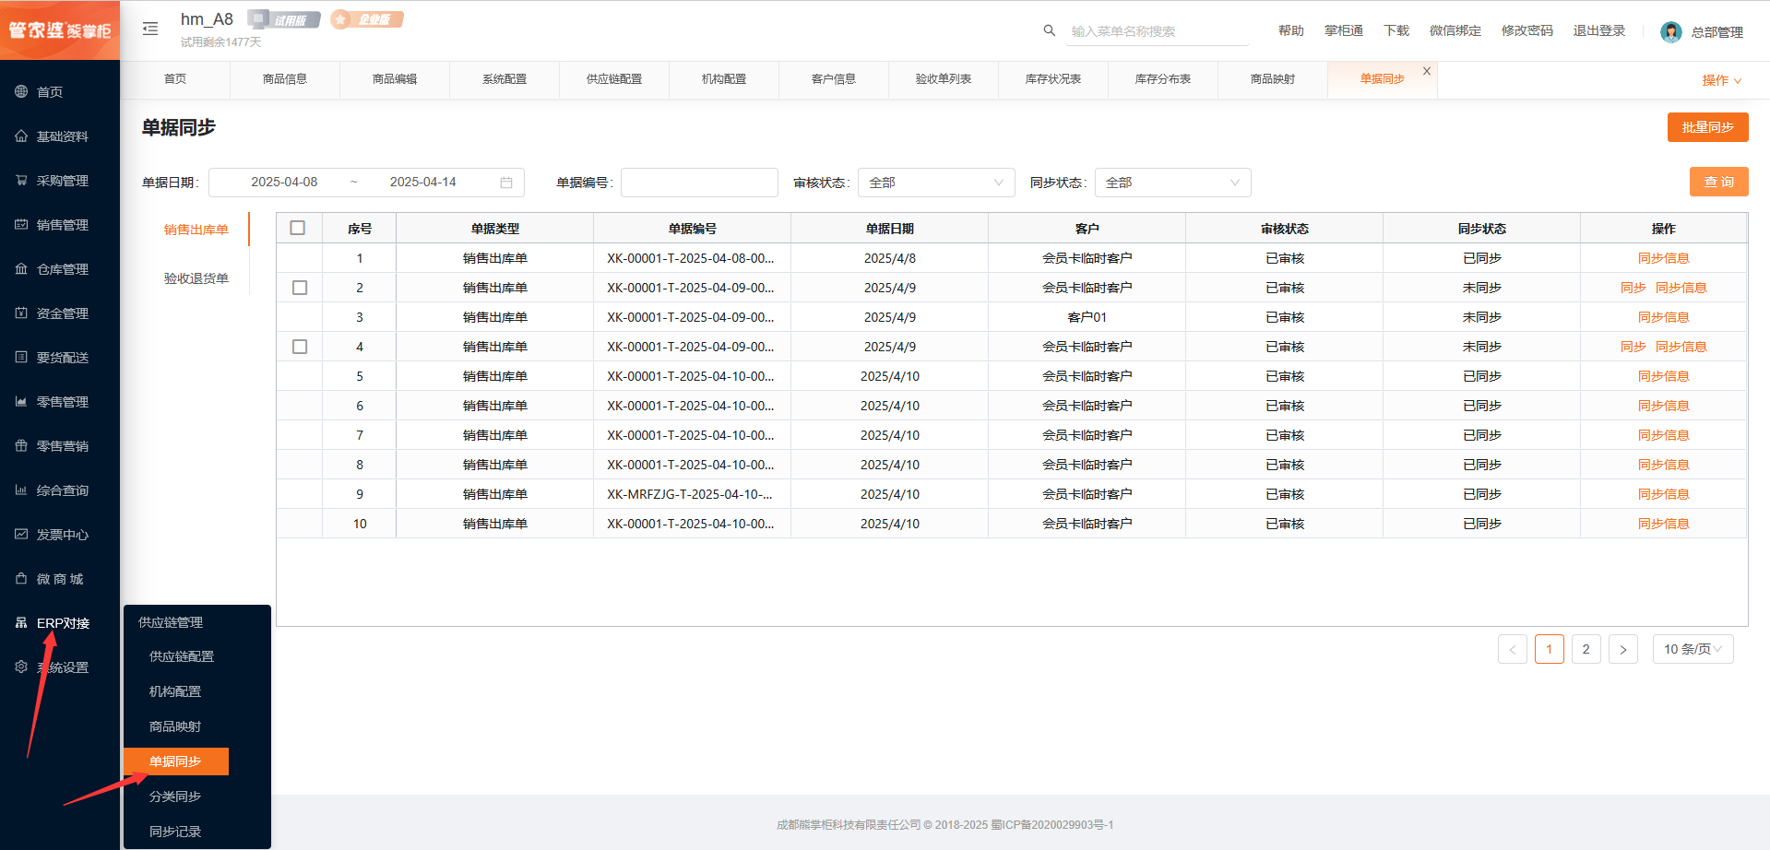Screen dimensions: 1770x850
Task: Check the row 2 checkbox
Action: coord(300,288)
